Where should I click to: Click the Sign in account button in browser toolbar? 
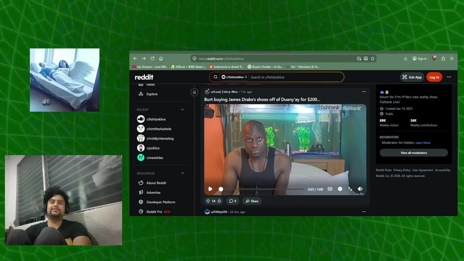[x=420, y=58]
